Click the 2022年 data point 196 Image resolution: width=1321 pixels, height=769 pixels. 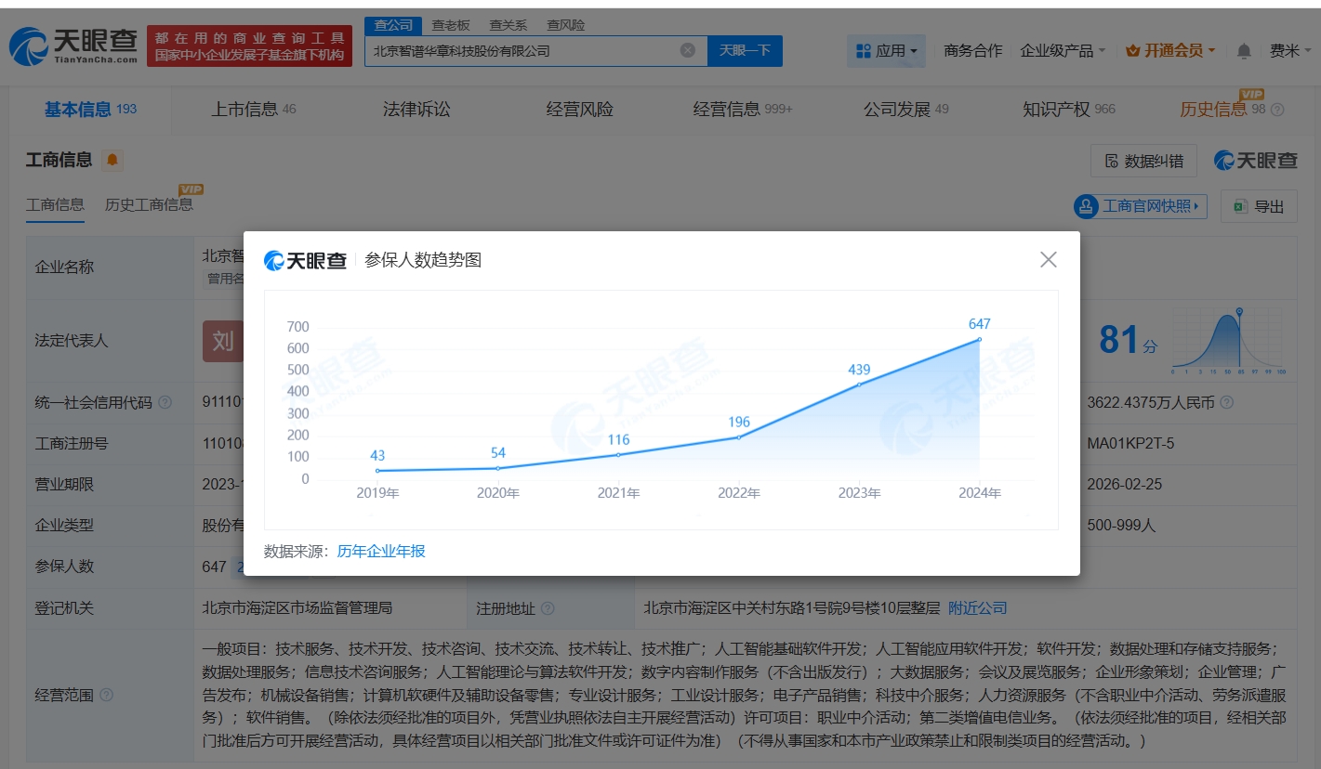coord(739,437)
